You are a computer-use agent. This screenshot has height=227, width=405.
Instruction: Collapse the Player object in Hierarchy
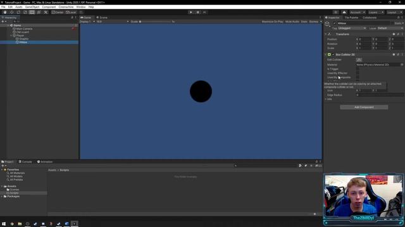[x=11, y=35]
